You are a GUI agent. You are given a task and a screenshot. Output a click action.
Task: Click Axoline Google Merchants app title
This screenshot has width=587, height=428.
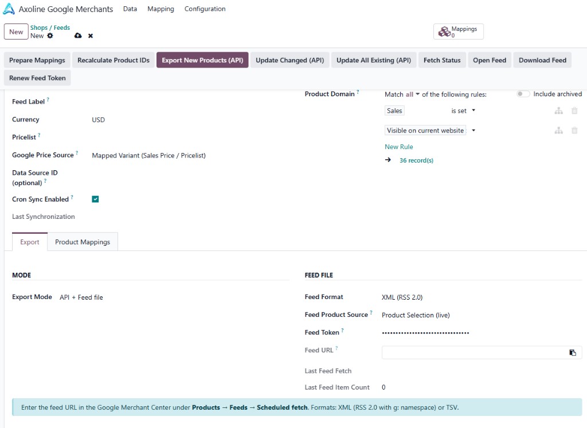point(66,9)
